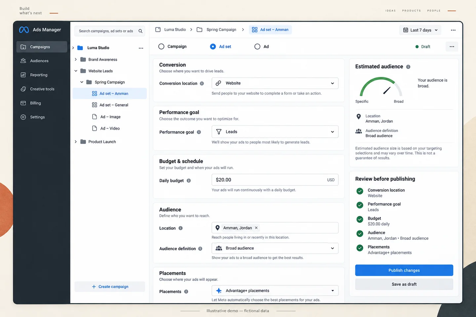This screenshot has height=317, width=476.
Task: Open Performance goal Leads dropdown
Action: point(275,132)
